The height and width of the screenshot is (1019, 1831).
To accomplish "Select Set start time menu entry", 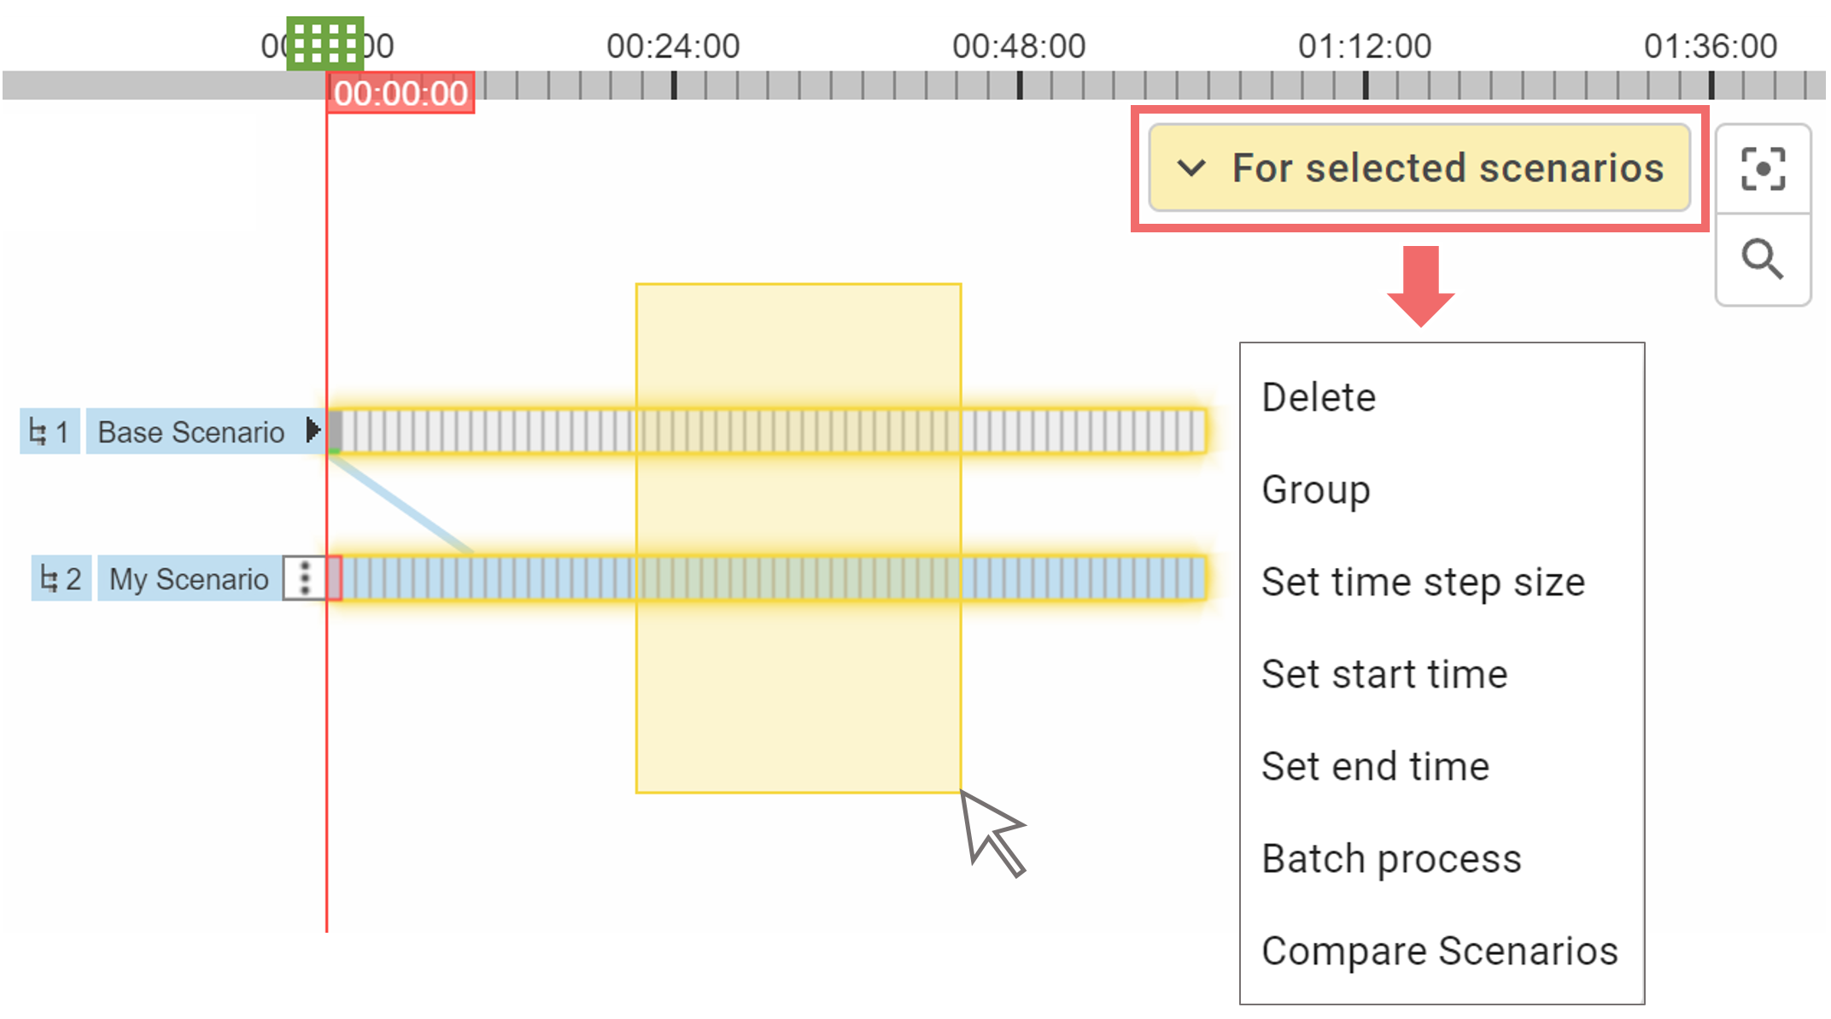I will pos(1384,674).
